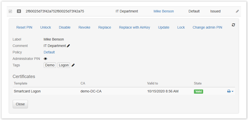Viewport: 248px width, 120px height.
Task: Click the Revoke action
Action: pyautogui.click(x=84, y=27)
